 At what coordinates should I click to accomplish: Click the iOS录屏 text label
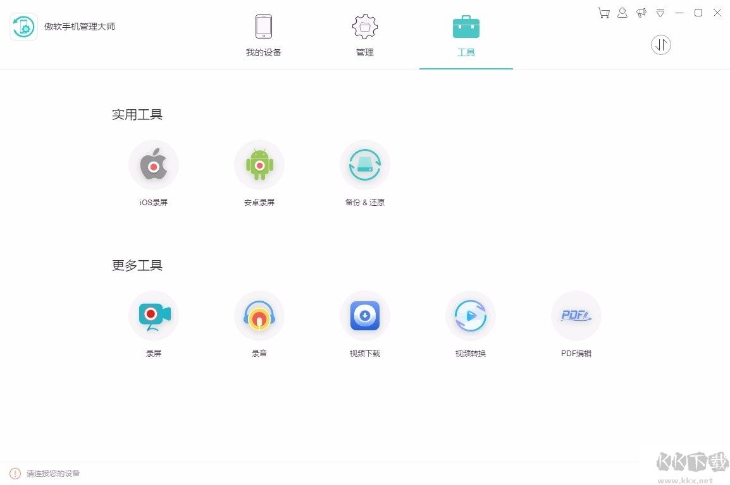point(154,203)
